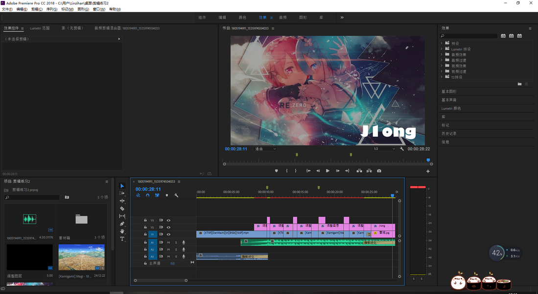Image resolution: width=538 pixels, height=294 pixels.
Task: Select the Ripple Edit tool
Action: [x=122, y=201]
